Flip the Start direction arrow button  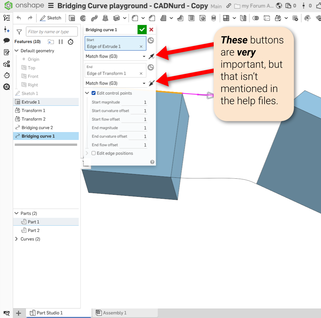(152, 56)
